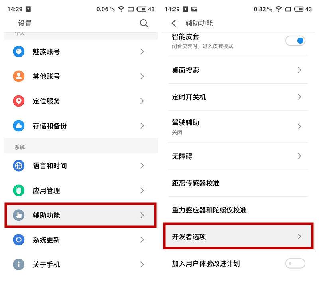Screen dimensions: 319x281
Task: Open 开发者选项 developer options
Action: [239, 236]
